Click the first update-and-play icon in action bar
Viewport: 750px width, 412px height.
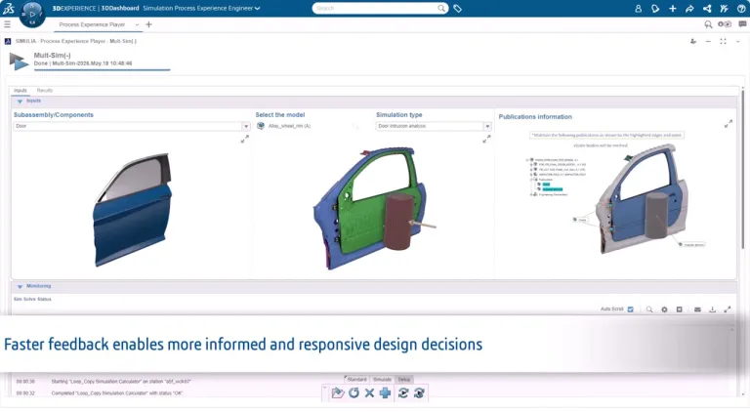click(403, 392)
